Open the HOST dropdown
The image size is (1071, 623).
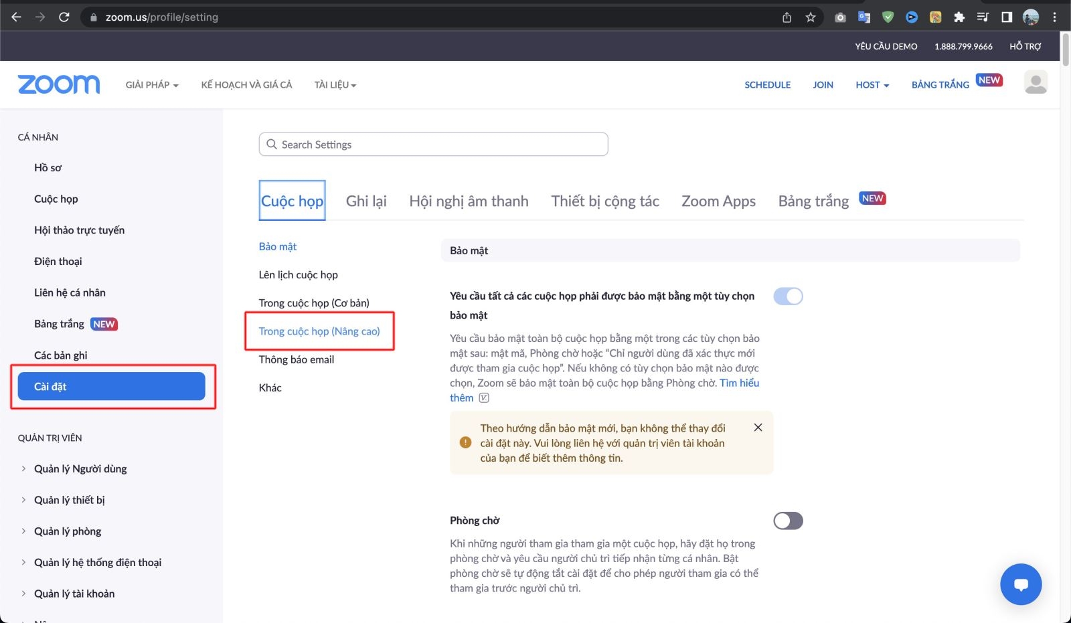coord(872,85)
